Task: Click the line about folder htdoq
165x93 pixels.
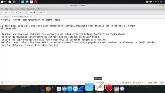Action: click(x=50, y=37)
